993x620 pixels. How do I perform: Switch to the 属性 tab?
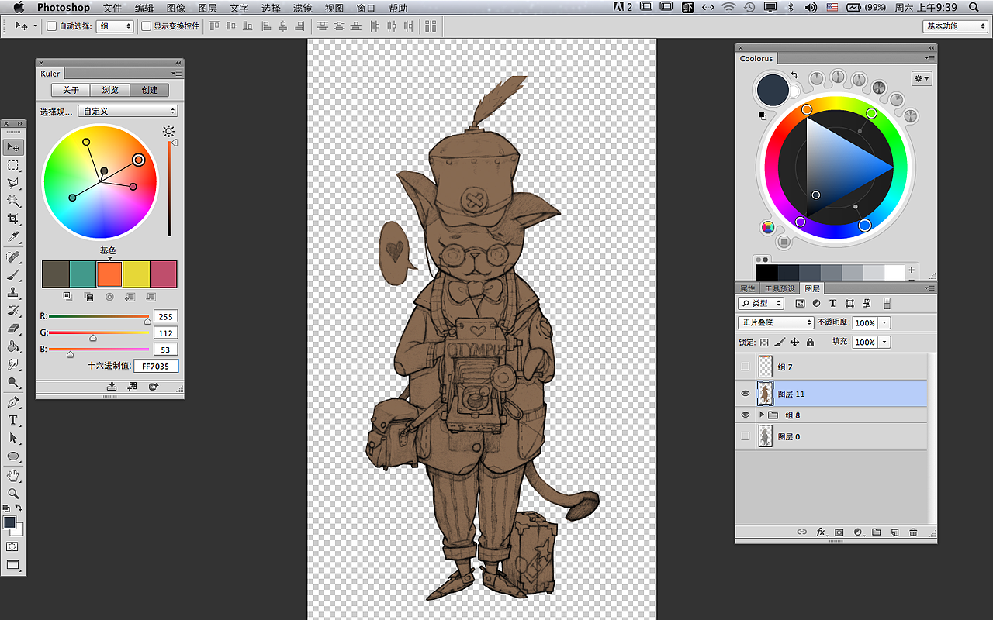tap(747, 288)
